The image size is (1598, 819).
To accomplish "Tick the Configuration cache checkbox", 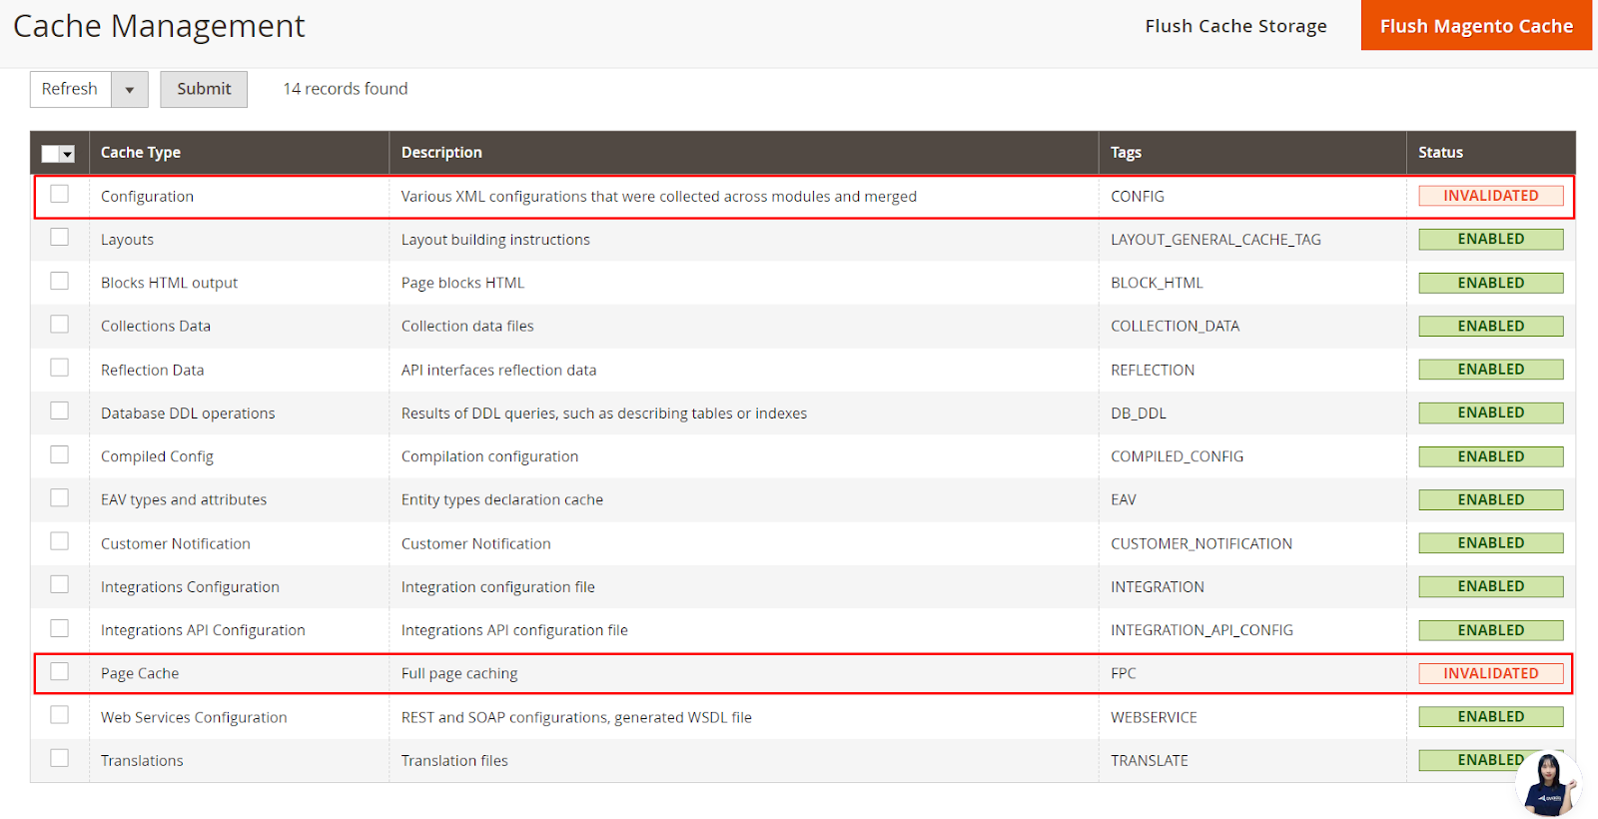I will click(x=60, y=194).
